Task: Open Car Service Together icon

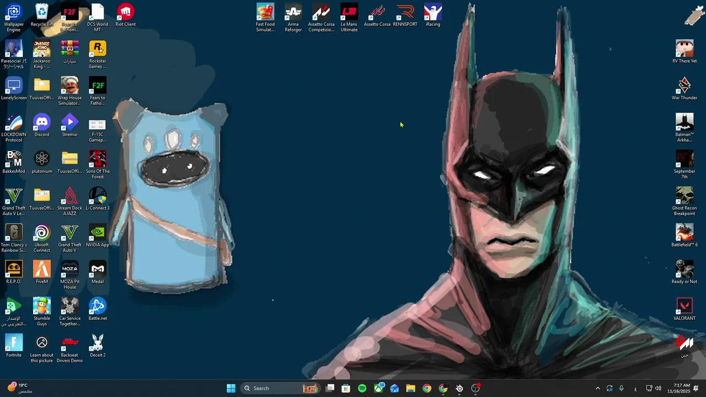Action: [x=69, y=312]
